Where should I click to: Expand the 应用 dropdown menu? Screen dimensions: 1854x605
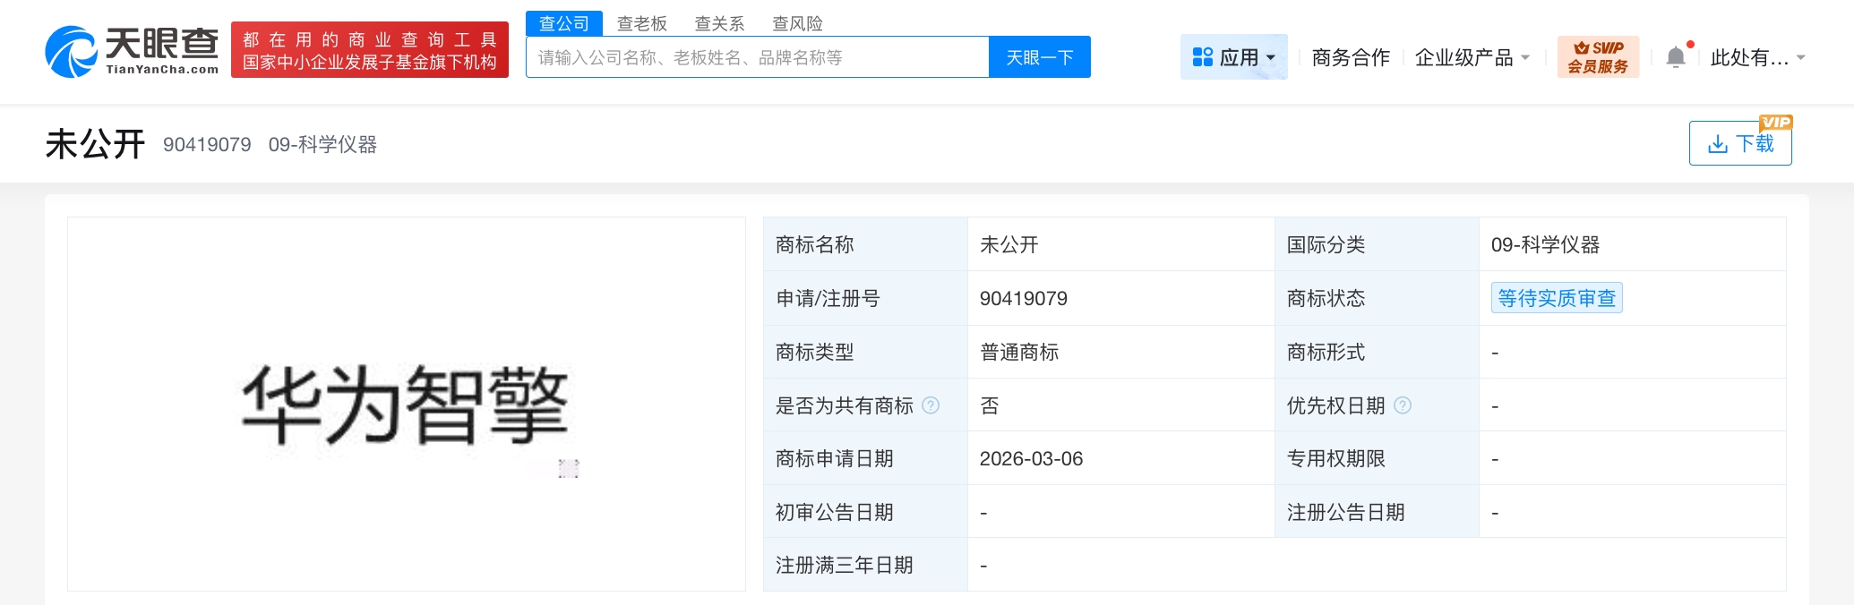point(1270,58)
